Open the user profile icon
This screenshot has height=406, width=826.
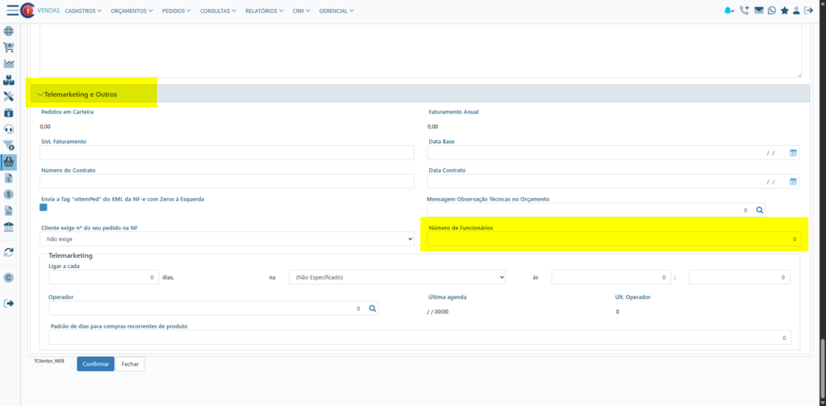tap(796, 10)
